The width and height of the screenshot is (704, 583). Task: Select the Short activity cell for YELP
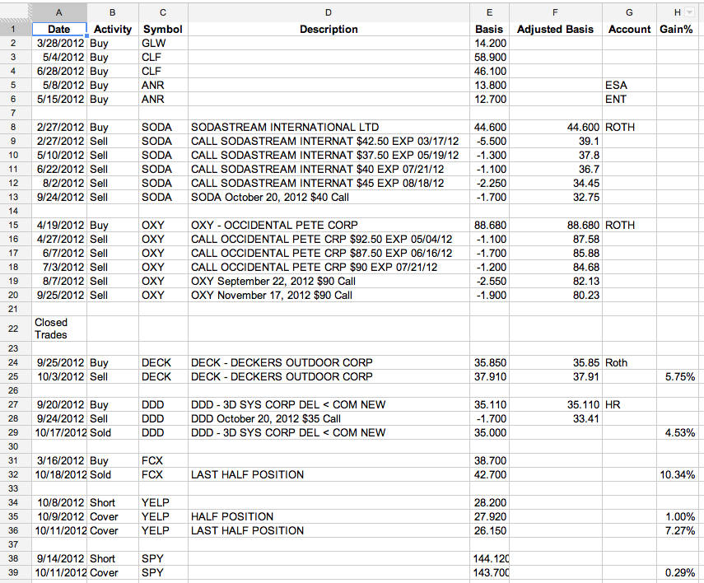pos(113,502)
